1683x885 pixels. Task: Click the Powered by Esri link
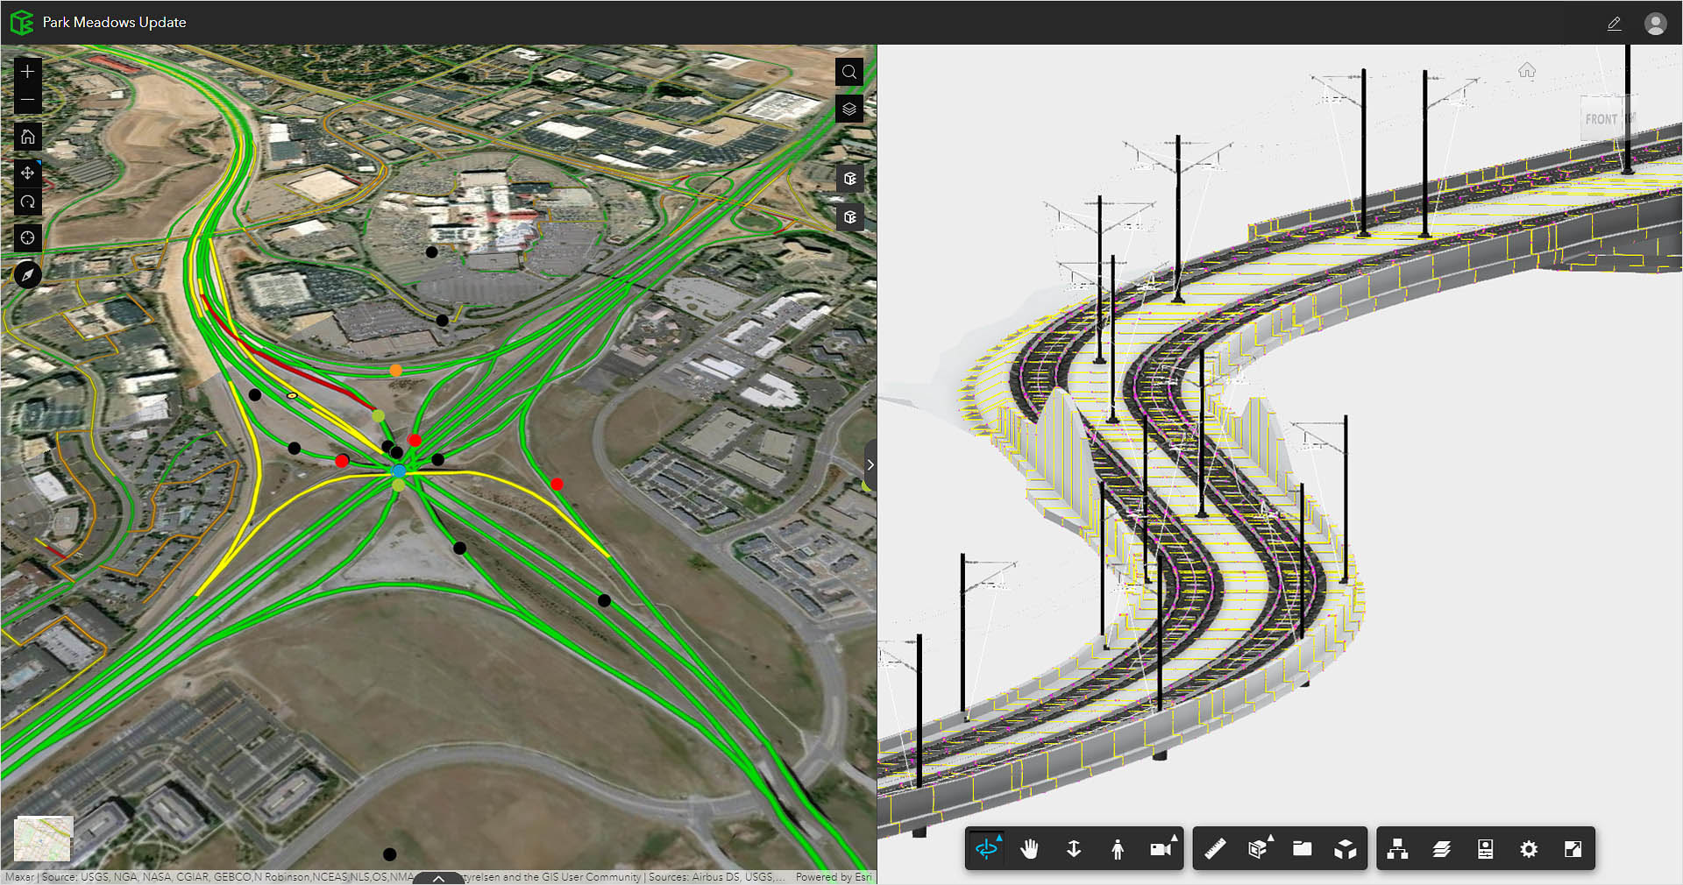pyautogui.click(x=833, y=877)
